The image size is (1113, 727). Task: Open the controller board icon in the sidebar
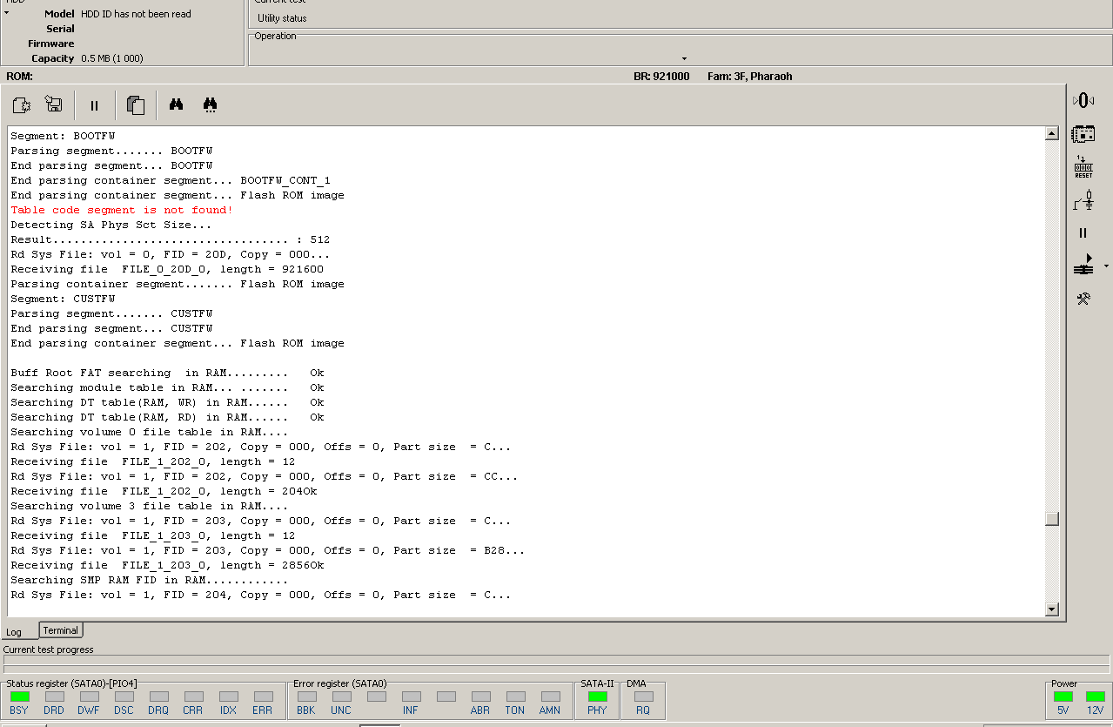[1083, 133]
